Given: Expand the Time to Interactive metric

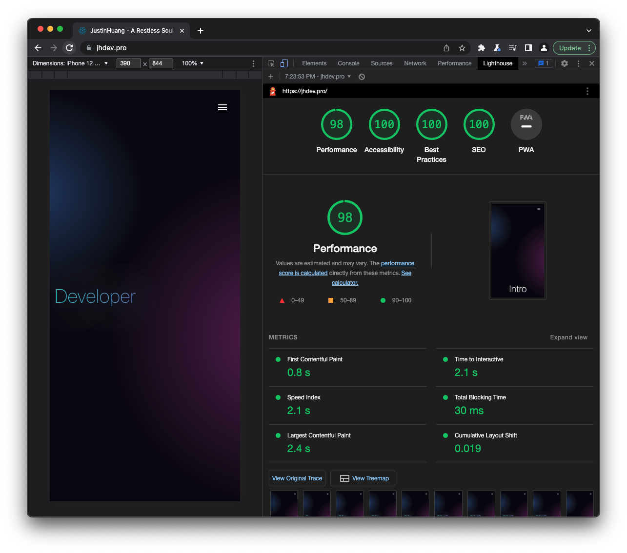Looking at the screenshot, I should [515, 367].
